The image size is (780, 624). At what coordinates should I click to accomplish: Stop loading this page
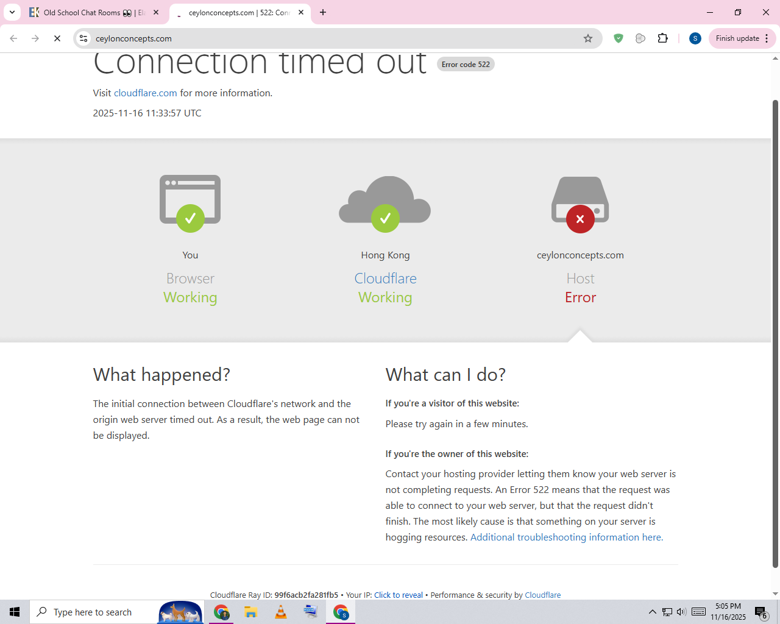pyautogui.click(x=57, y=38)
